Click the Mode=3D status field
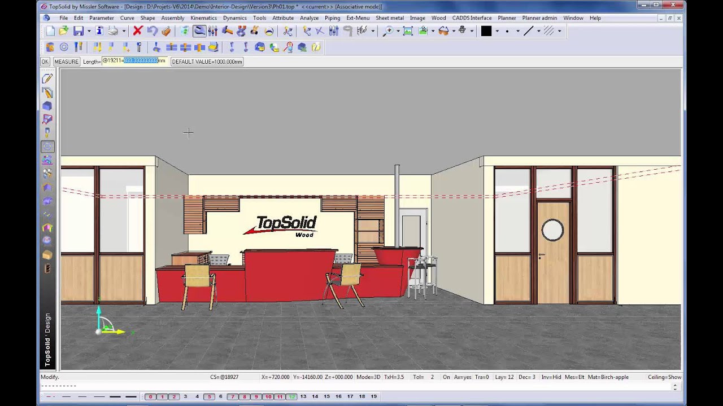This screenshot has width=723, height=406. (x=369, y=377)
